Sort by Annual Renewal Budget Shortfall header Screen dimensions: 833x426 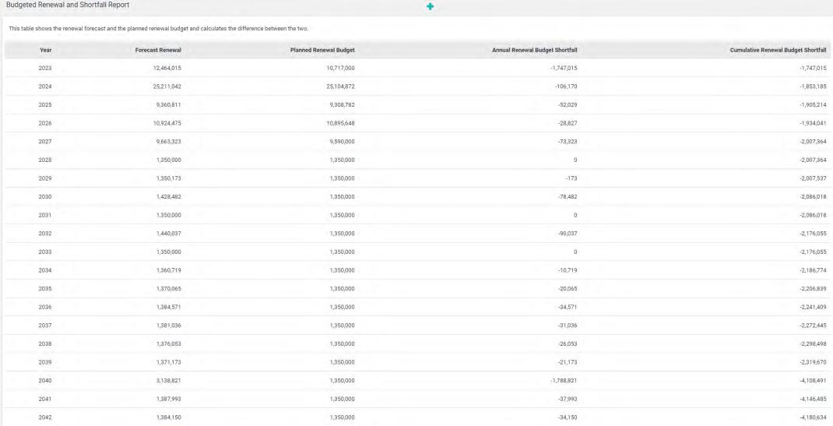[x=535, y=50]
